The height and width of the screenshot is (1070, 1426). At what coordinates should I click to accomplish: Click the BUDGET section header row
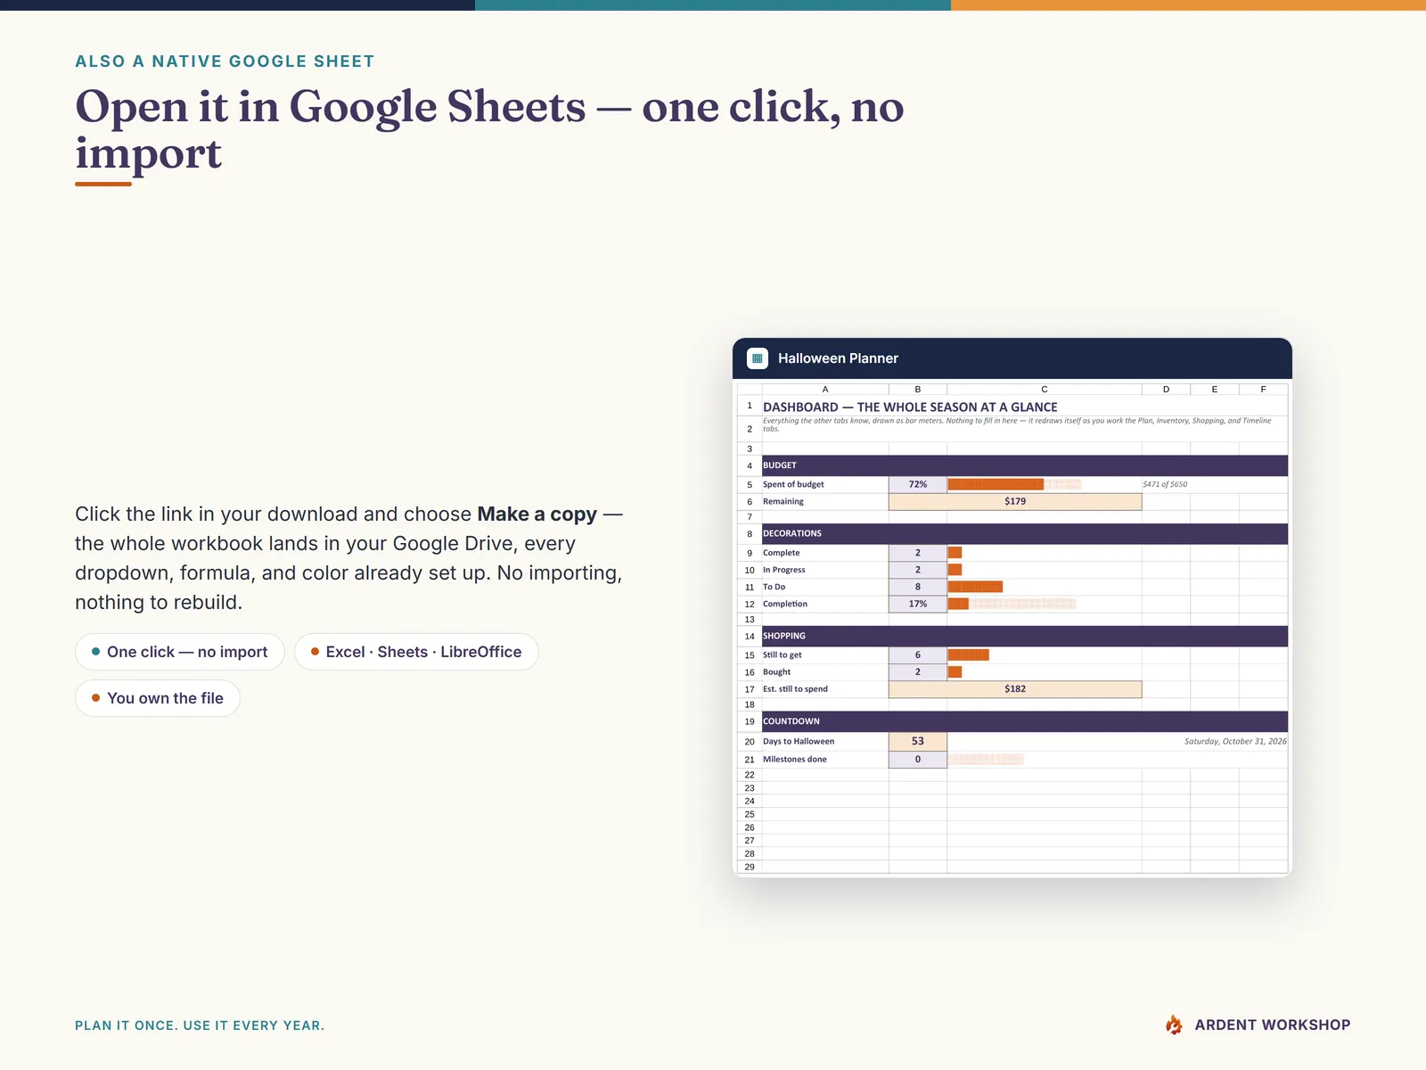click(x=1025, y=465)
